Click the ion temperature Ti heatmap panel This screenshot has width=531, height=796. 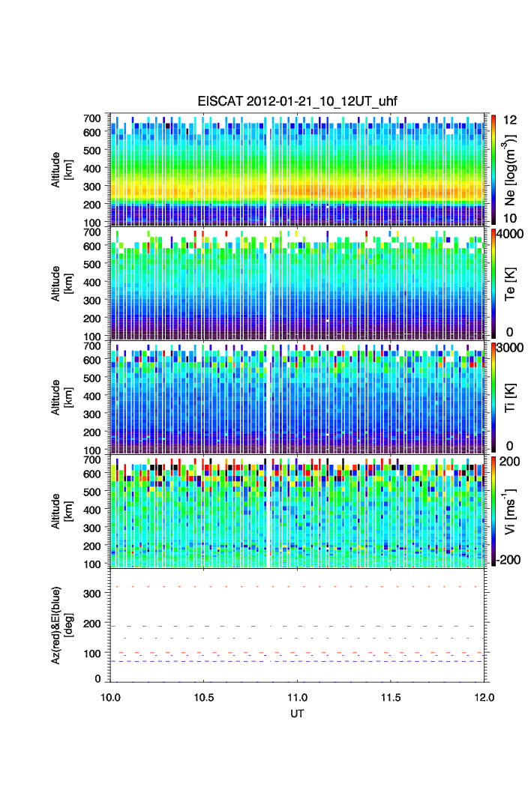click(298, 397)
